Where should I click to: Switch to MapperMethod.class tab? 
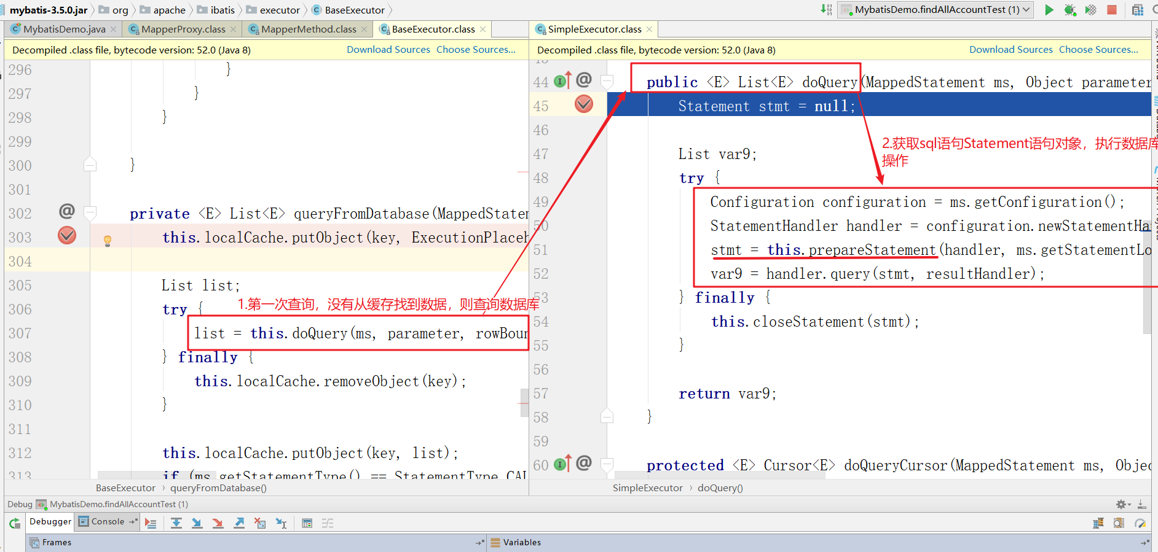pos(309,29)
